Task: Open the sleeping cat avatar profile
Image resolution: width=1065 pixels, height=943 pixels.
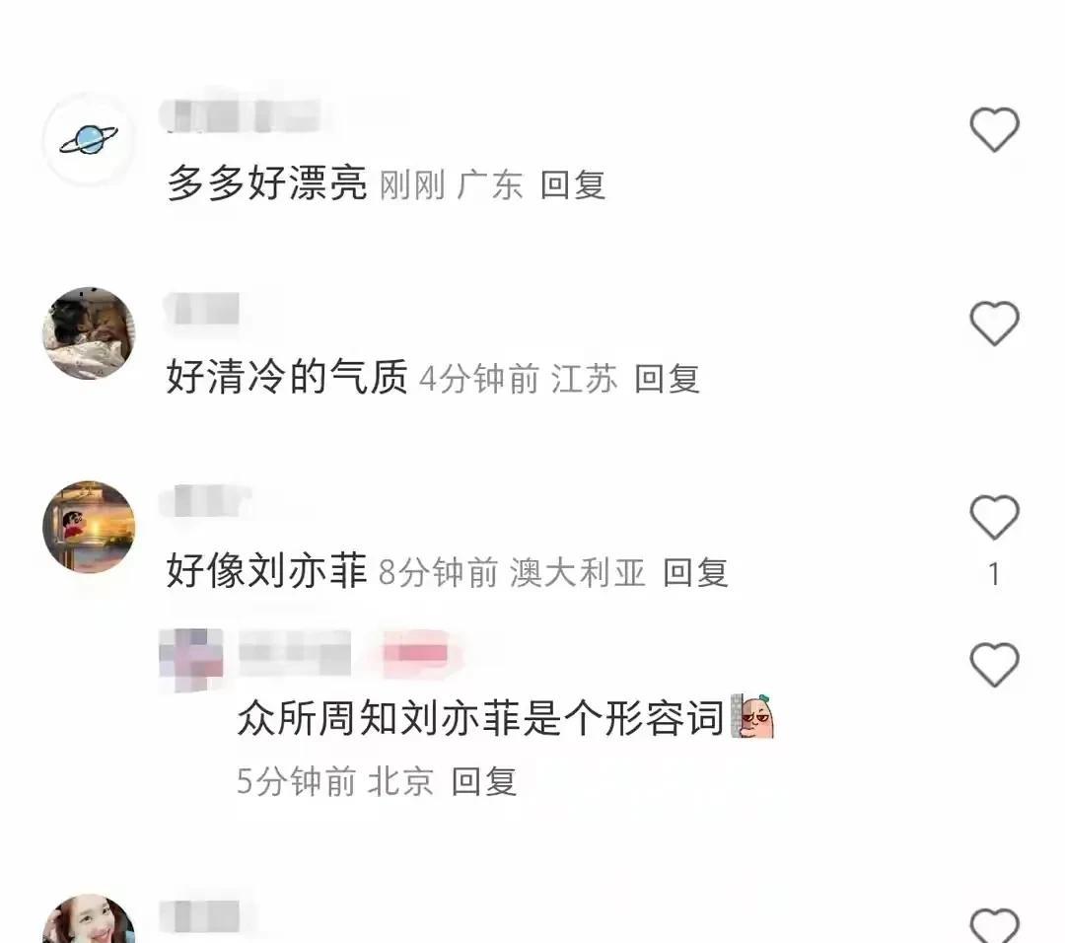Action: (x=89, y=332)
